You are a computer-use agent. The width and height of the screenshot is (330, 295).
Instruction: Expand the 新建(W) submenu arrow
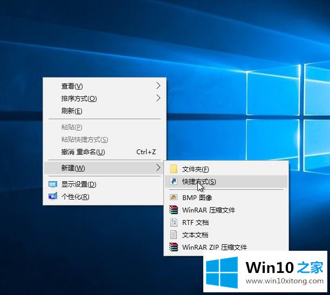pos(159,168)
